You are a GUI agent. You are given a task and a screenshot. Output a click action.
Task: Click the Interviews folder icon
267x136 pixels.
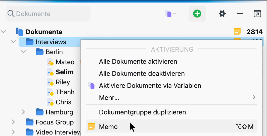(30, 42)
